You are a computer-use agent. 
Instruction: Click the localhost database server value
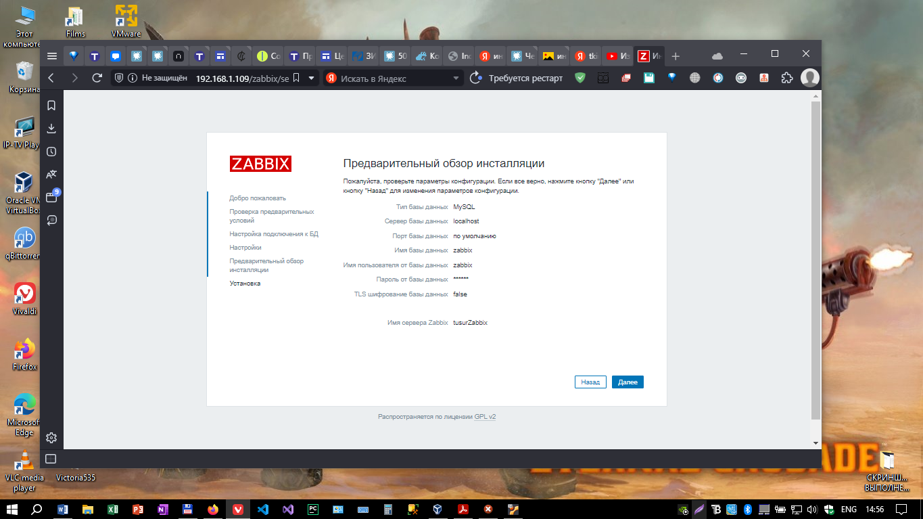(466, 221)
